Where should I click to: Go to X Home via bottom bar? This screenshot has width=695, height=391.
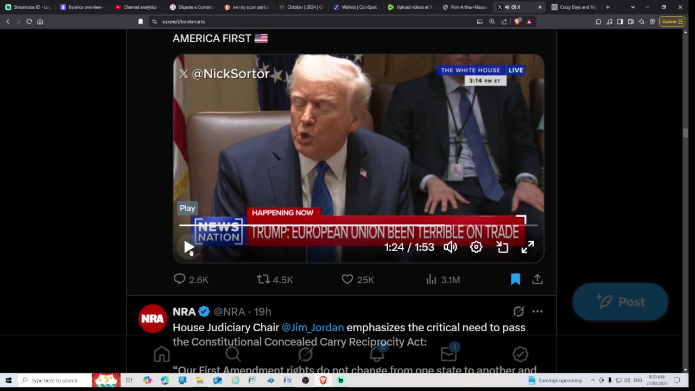161,354
